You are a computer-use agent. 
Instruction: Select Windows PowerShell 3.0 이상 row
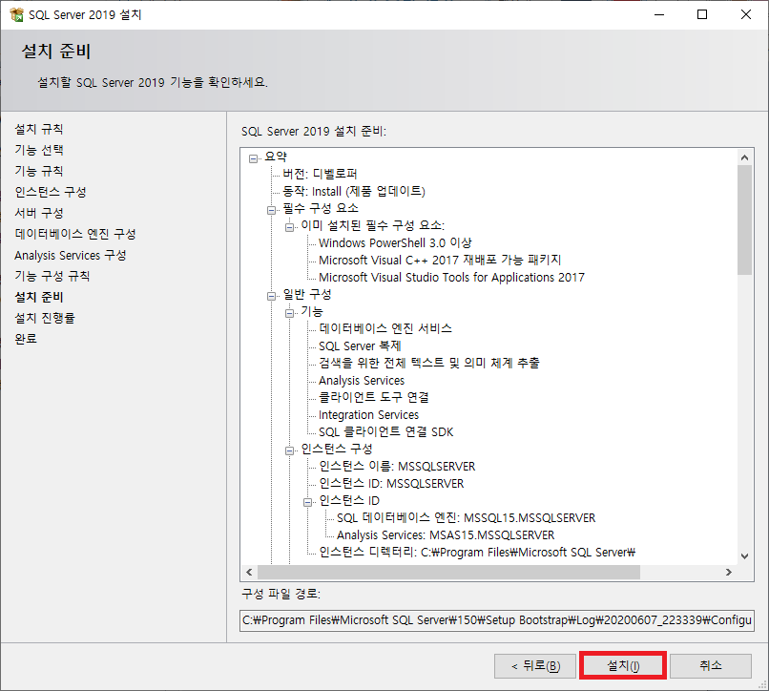point(395,242)
